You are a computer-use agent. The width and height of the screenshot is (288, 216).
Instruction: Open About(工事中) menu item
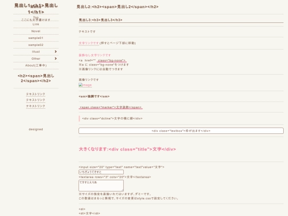tap(36, 66)
